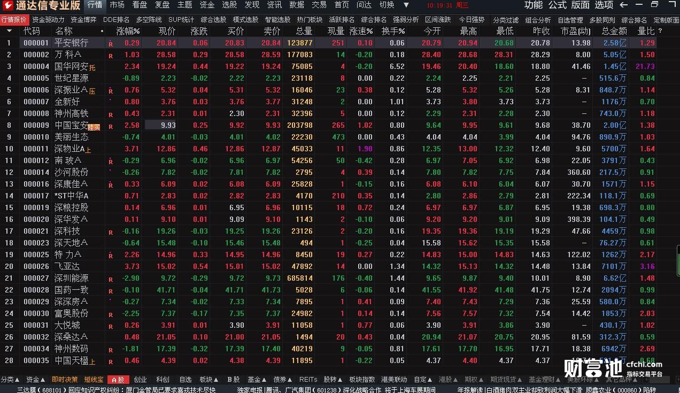Image resolution: width=680 pixels, height=393 pixels.
Task: Select the 即时决策 tab at bottom
Action: (x=65, y=380)
